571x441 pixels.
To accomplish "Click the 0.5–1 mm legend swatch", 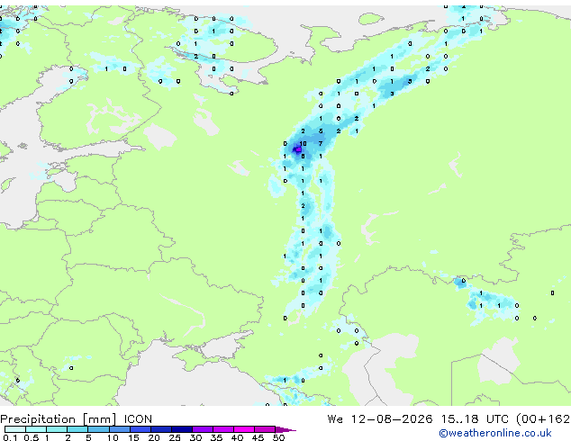I will point(36,429).
